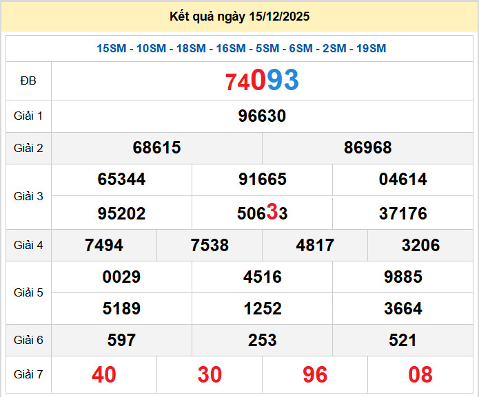Select the Giải 1 number 96630

pyautogui.click(x=262, y=116)
